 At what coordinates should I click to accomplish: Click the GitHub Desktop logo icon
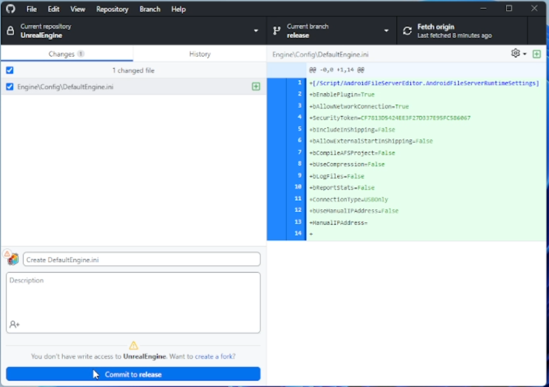pyautogui.click(x=11, y=9)
